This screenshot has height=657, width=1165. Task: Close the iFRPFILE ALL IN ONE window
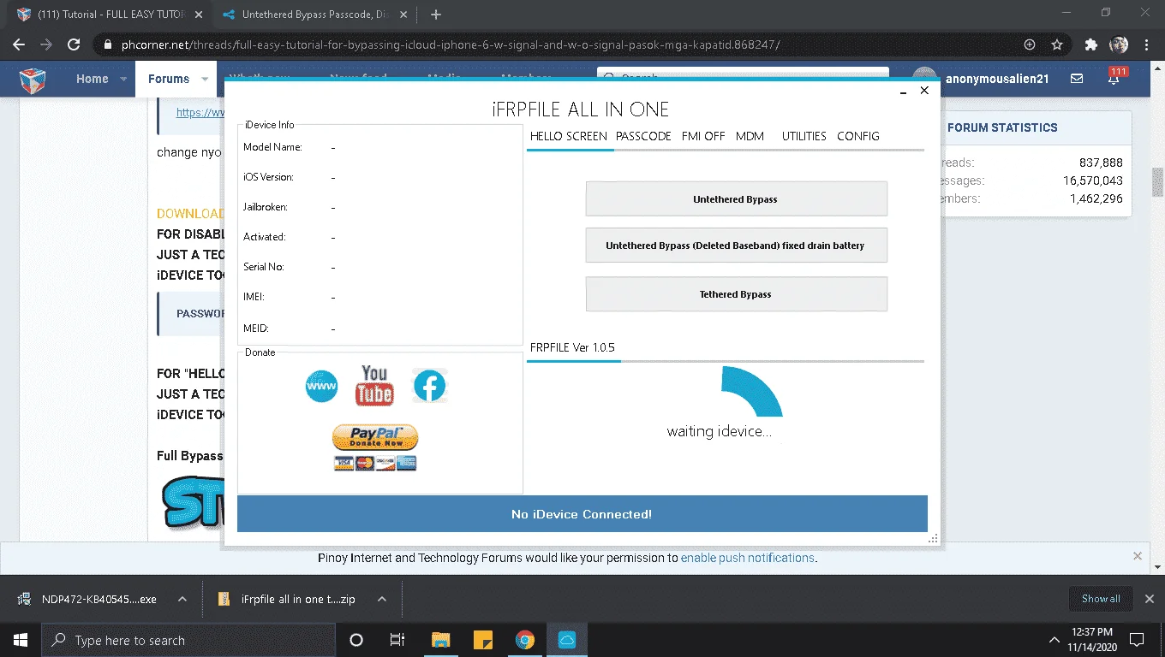[924, 91]
